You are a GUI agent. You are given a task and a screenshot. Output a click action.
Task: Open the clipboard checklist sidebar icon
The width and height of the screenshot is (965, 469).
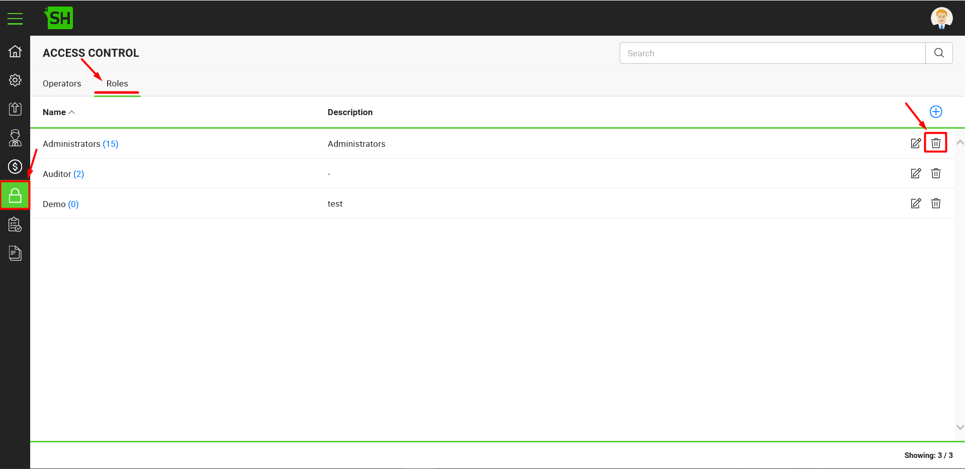coord(15,224)
